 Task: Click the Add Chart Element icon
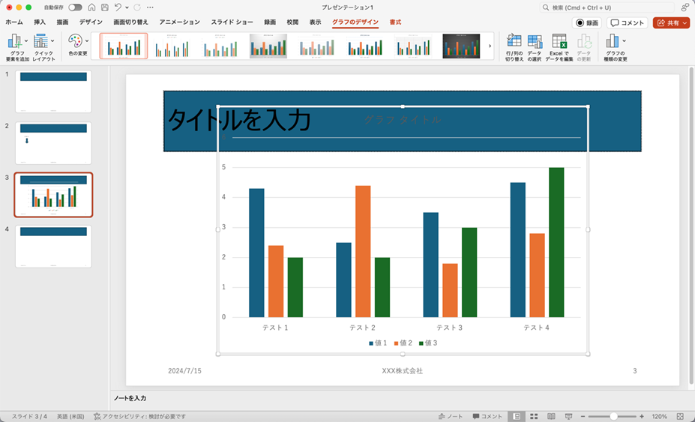pyautogui.click(x=15, y=40)
